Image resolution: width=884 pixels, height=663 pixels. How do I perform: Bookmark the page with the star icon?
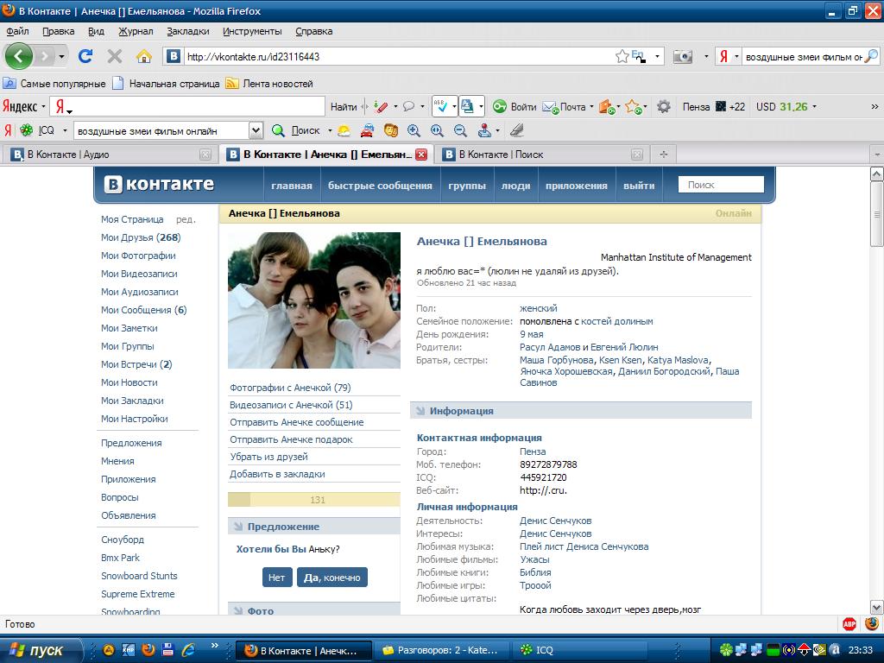pos(622,56)
